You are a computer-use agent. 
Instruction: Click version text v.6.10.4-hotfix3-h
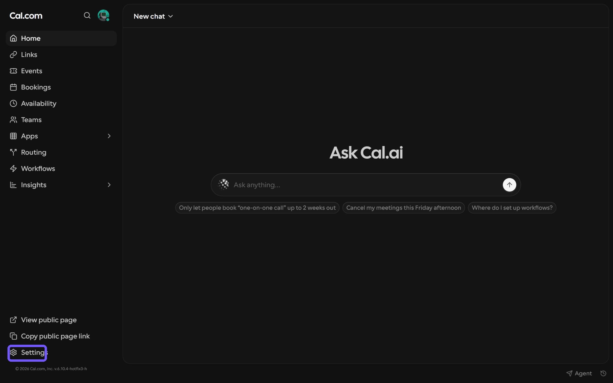pos(71,369)
